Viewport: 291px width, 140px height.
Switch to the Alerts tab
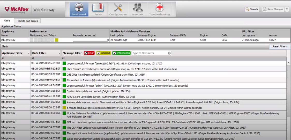coord(7,21)
